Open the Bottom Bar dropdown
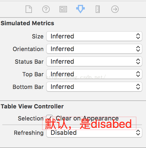The width and height of the screenshot is (146, 148). pyautogui.click(x=94, y=87)
